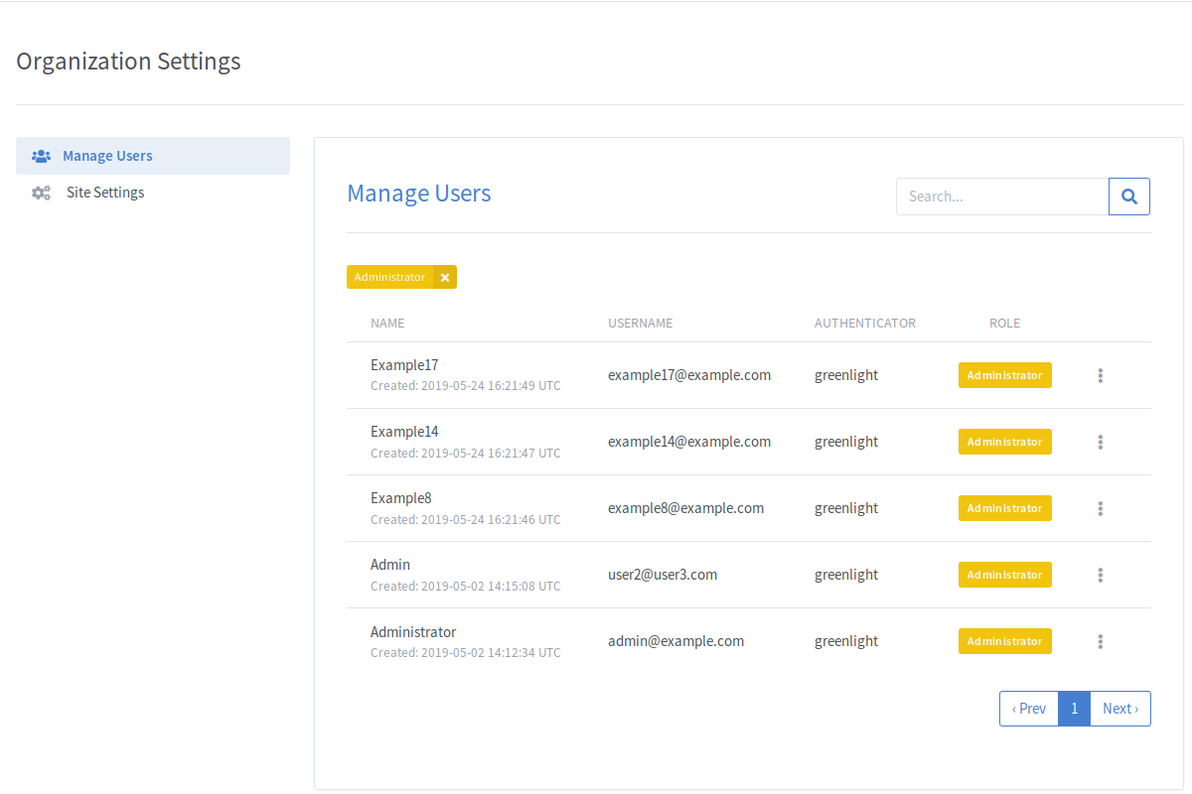The height and width of the screenshot is (794, 1192).
Task: Click the Administrator filter tag label
Action: (389, 278)
